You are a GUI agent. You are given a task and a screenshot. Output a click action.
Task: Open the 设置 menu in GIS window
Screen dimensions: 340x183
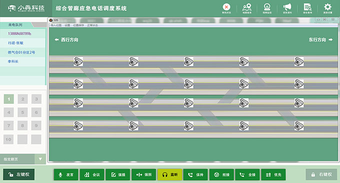tap(67, 25)
